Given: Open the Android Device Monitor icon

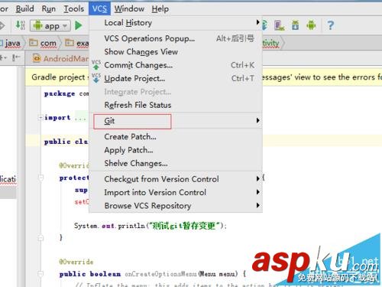Looking at the screenshot, I should [311, 25].
